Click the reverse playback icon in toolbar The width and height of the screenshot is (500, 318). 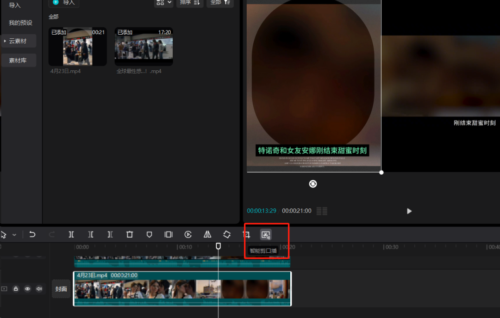coord(188,235)
